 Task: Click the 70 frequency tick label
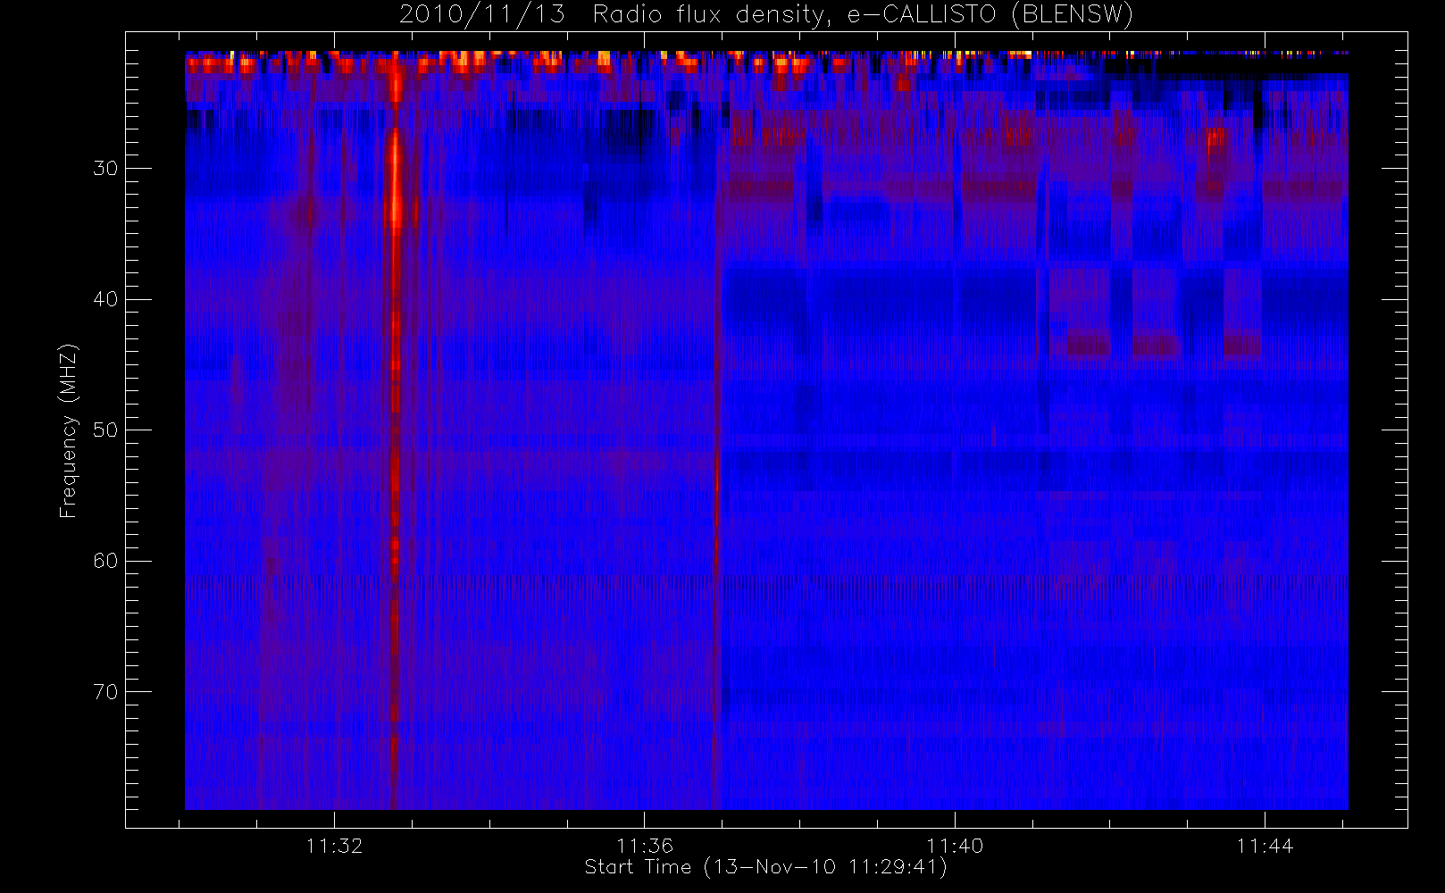(x=105, y=691)
